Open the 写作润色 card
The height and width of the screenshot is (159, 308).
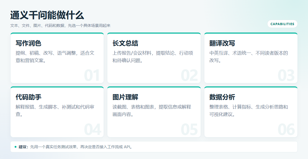click(x=57, y=58)
